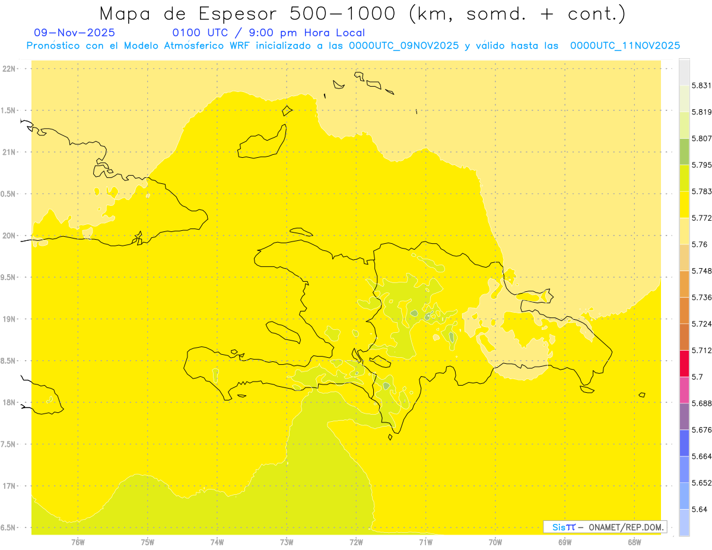The image size is (712, 550).
Task: Click the 74W longitude label
Action: (217, 542)
